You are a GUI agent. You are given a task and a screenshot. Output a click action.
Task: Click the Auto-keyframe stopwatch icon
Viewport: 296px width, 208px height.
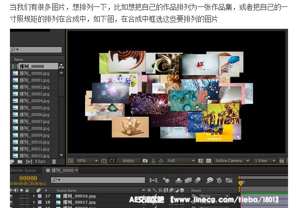click(x=219, y=180)
